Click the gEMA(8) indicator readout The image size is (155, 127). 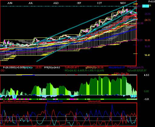[94, 67]
